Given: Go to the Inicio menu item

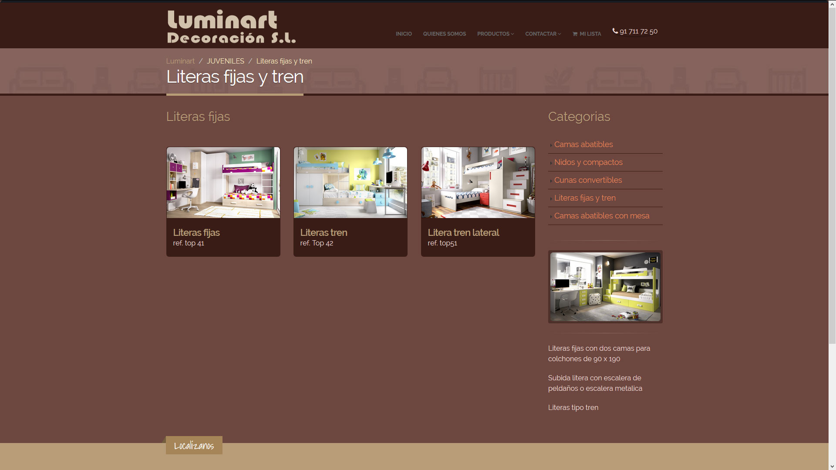Looking at the screenshot, I should click(x=403, y=34).
